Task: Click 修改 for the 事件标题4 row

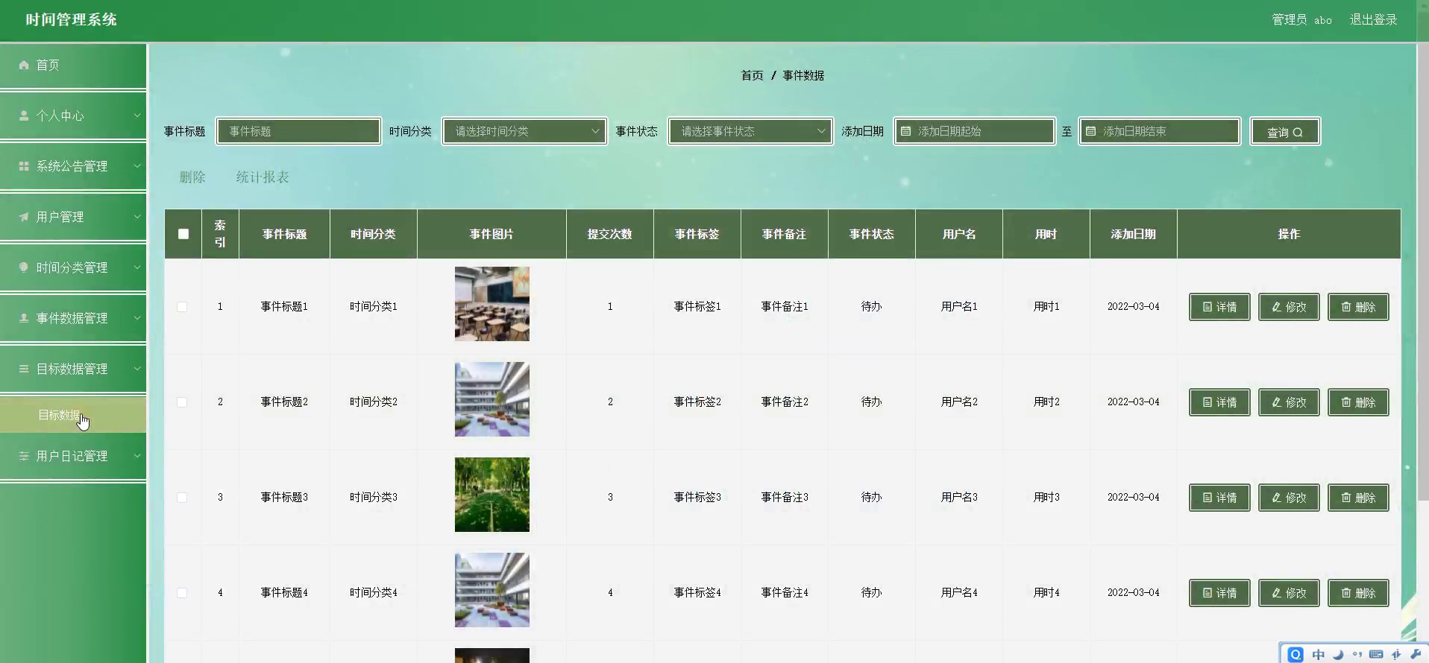Action: [x=1289, y=593]
